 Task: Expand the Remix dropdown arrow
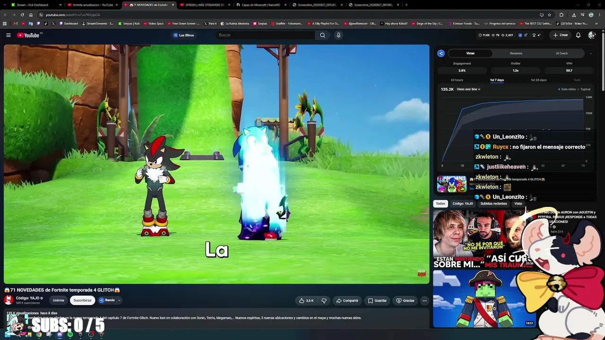(x=119, y=300)
